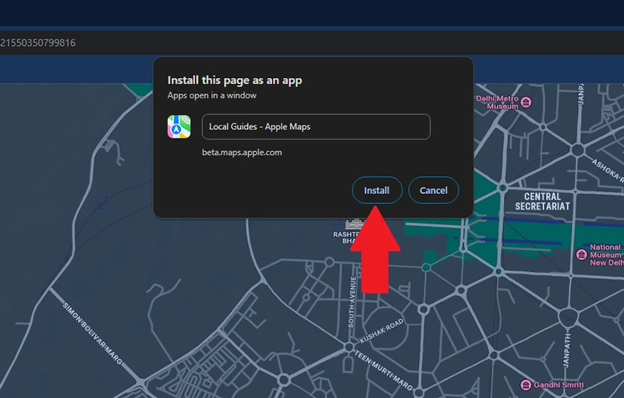Click the address bar URL text
The image size is (624, 398).
(37, 43)
